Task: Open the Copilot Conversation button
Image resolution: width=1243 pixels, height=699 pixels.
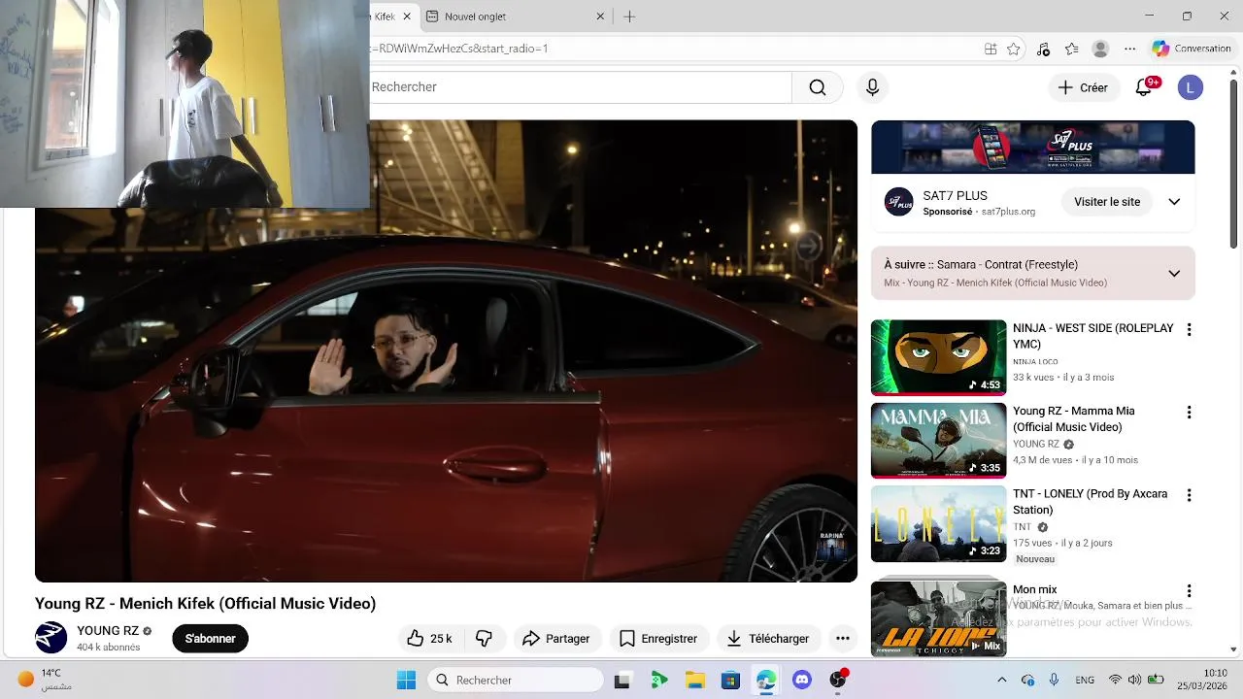Action: tap(1192, 49)
